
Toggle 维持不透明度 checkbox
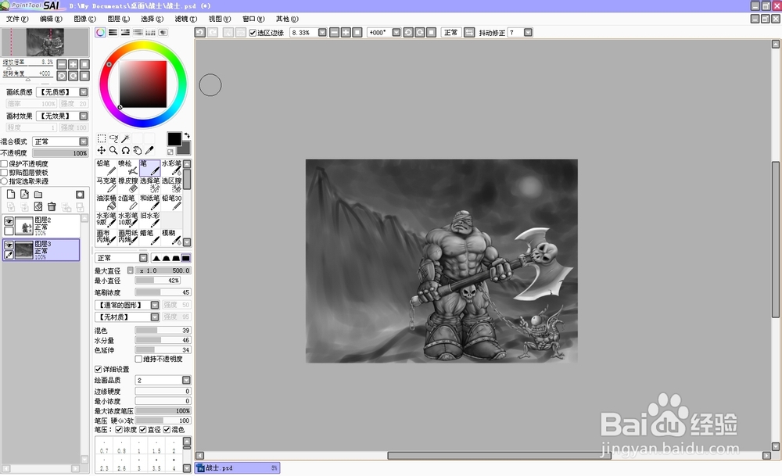pos(138,359)
